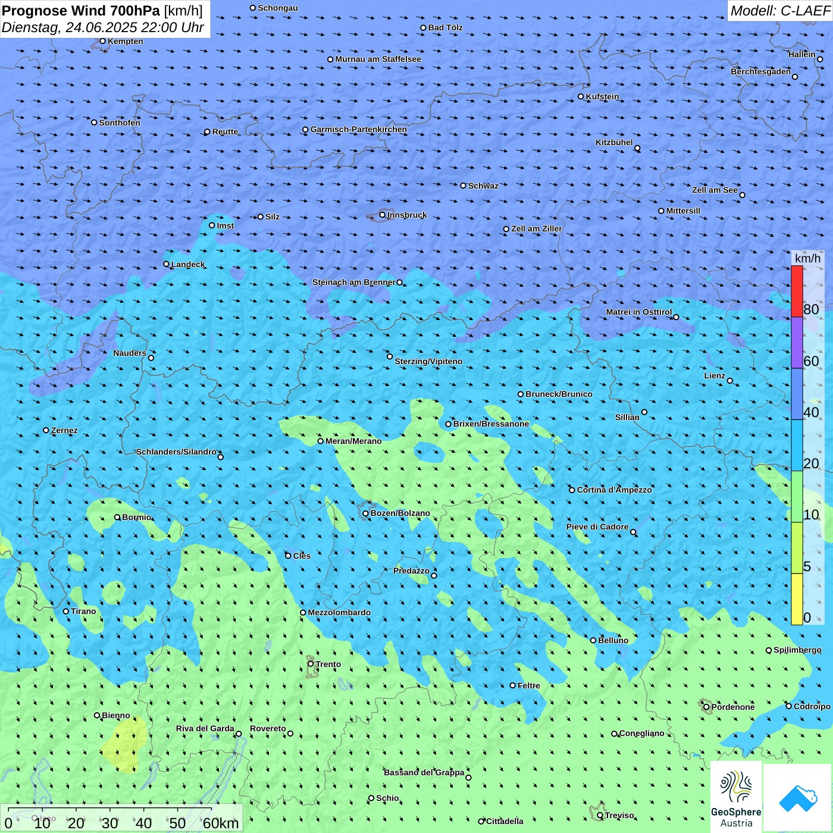Click the 60km scale bar label
This screenshot has width=833, height=833.
click(x=220, y=823)
